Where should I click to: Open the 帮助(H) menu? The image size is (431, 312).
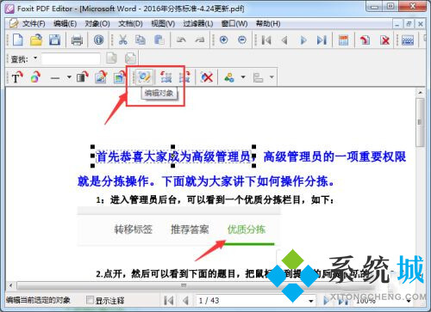[x=268, y=24]
